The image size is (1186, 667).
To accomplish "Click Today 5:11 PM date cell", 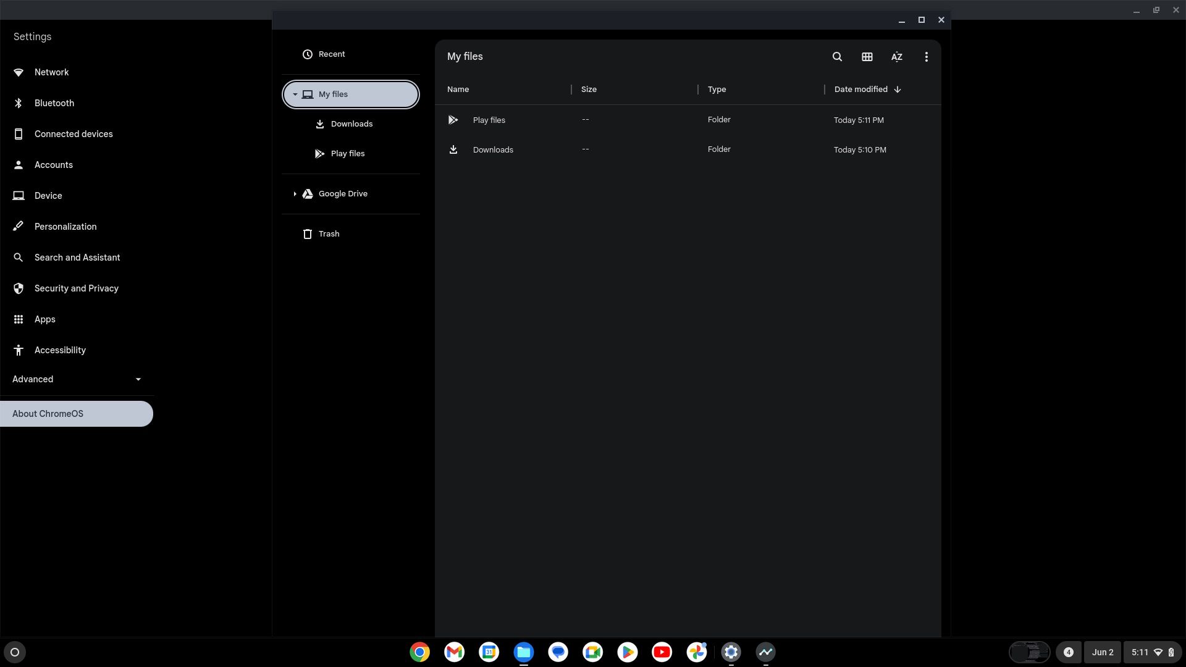I will [859, 120].
